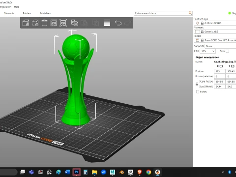This screenshot has height=177, width=236.
Task: Open Messenger from the taskbar
Action: tap(103, 172)
